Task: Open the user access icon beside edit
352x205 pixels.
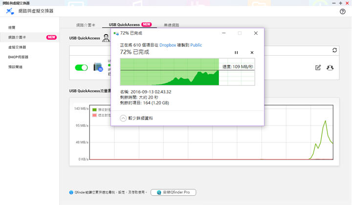Action: coord(330,68)
